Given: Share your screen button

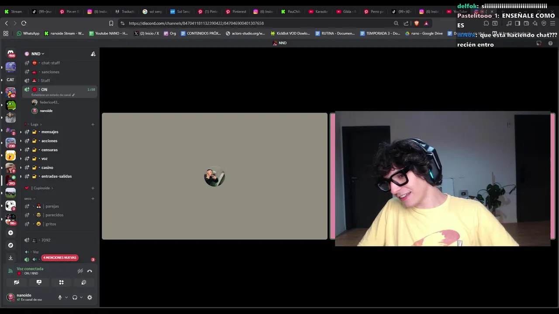Looking at the screenshot, I should click(39, 283).
